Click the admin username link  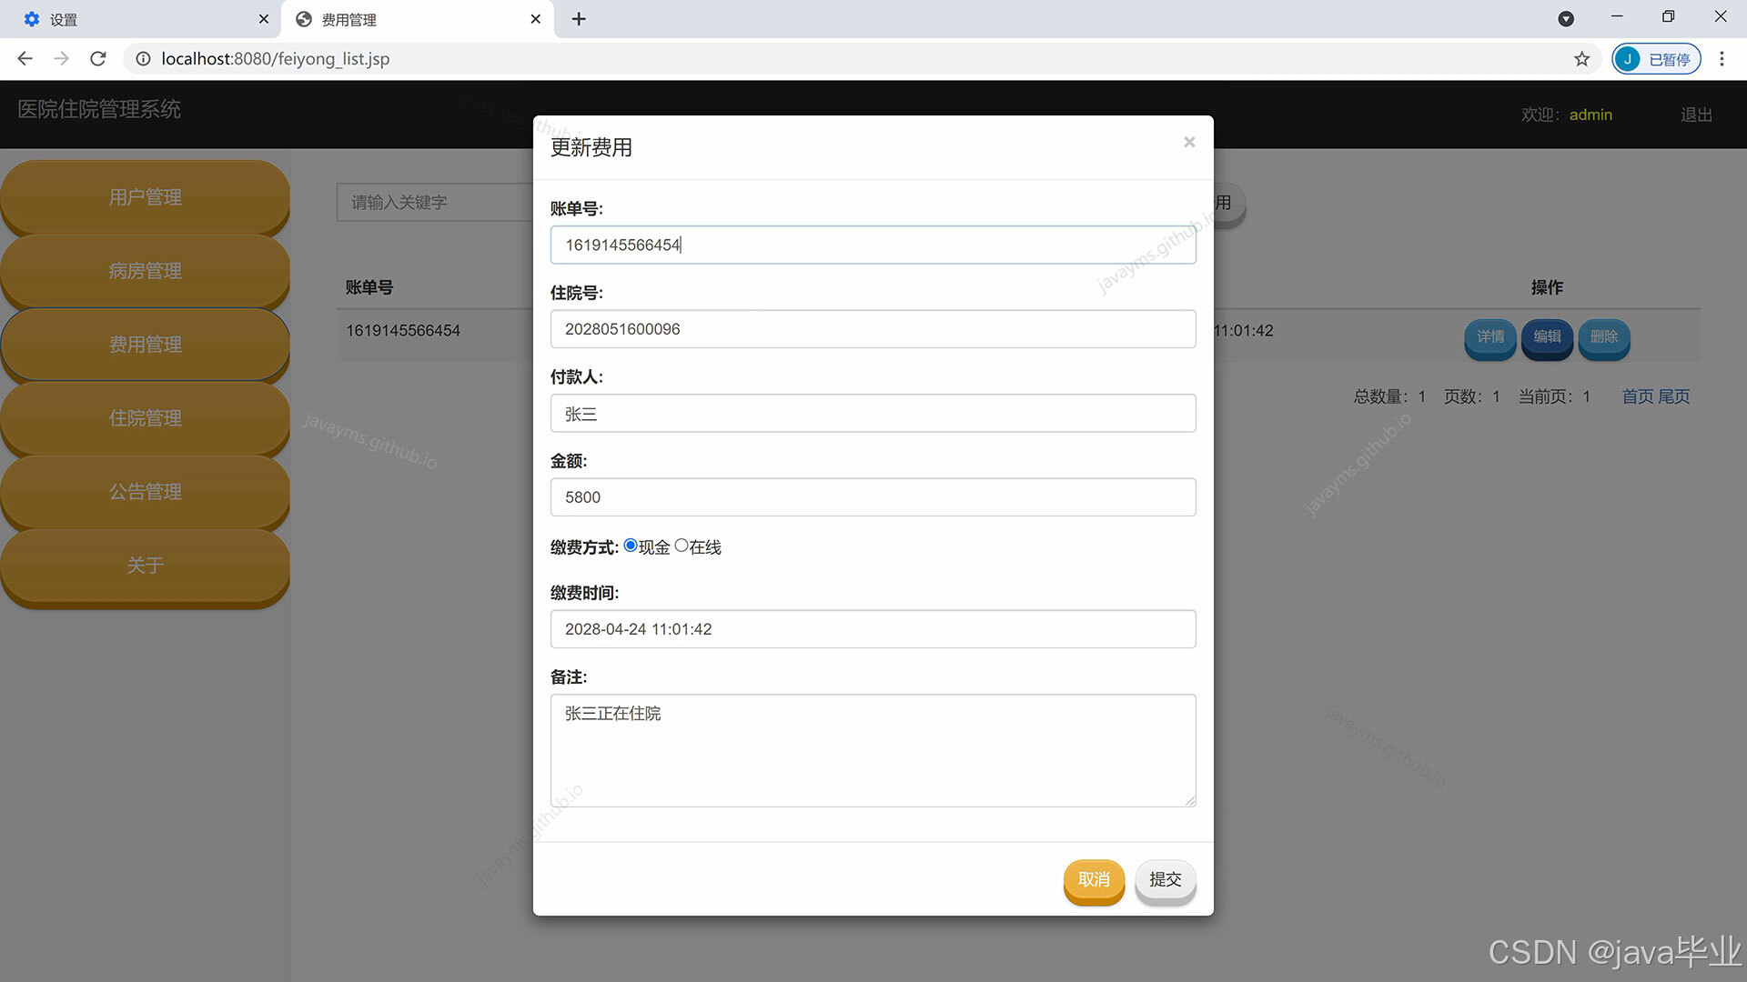(x=1590, y=115)
